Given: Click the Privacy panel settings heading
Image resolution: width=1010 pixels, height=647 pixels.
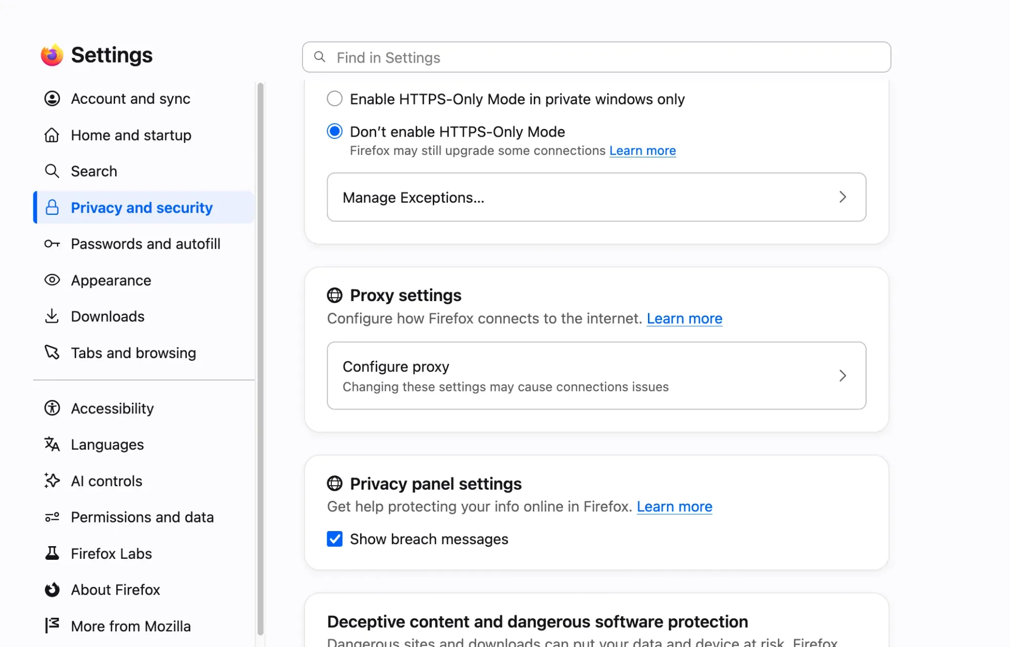Looking at the screenshot, I should [x=435, y=484].
